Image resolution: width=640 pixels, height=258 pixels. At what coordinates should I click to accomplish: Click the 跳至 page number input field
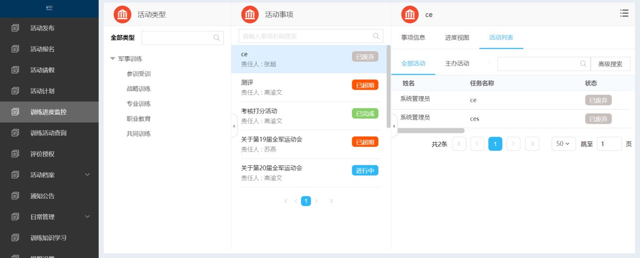(x=609, y=144)
